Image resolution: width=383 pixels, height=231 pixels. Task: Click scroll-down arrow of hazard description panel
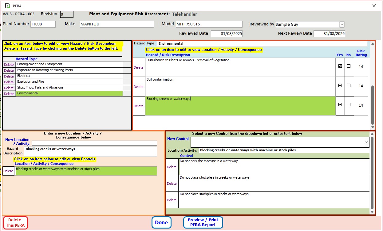pos(373,127)
